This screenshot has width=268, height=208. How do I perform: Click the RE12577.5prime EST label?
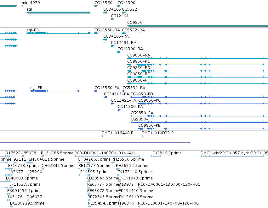click(94, 166)
